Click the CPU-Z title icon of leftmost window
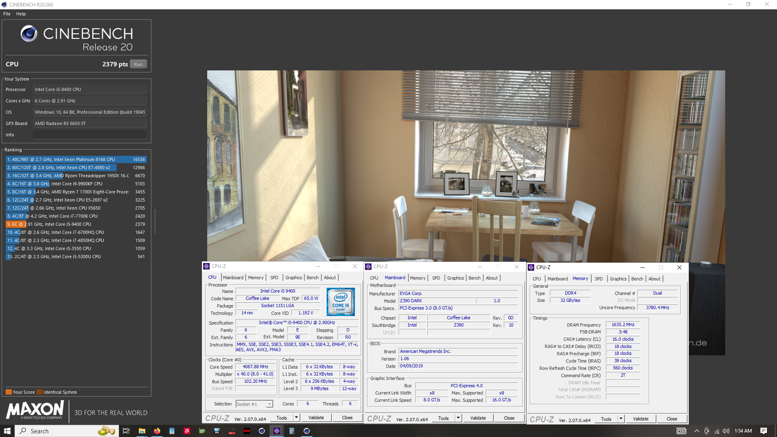The image size is (777, 437). 206,266
